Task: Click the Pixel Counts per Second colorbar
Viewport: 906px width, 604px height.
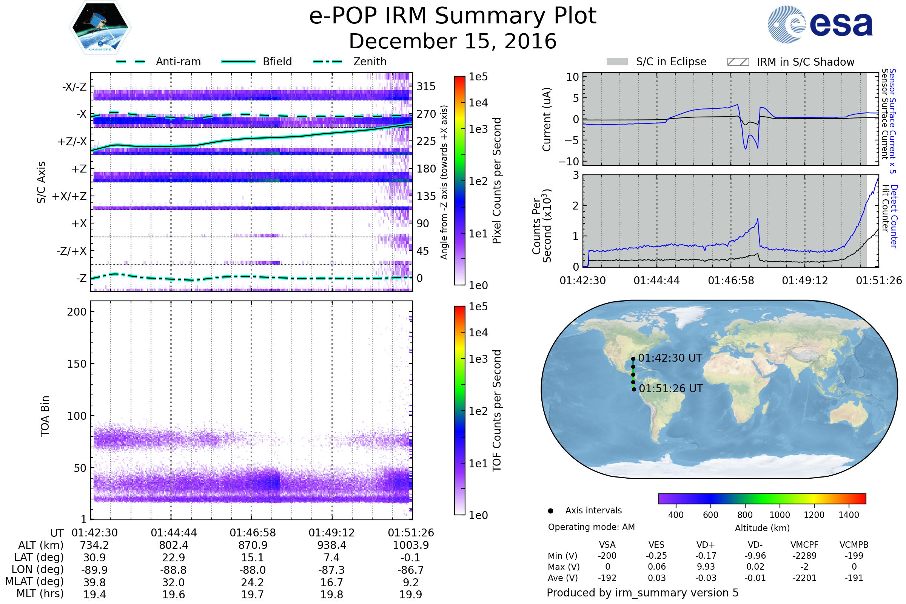Action: (459, 181)
